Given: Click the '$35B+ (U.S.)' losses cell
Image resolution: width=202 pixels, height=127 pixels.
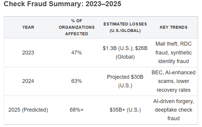Looking at the screenshot, I should click(x=125, y=110).
